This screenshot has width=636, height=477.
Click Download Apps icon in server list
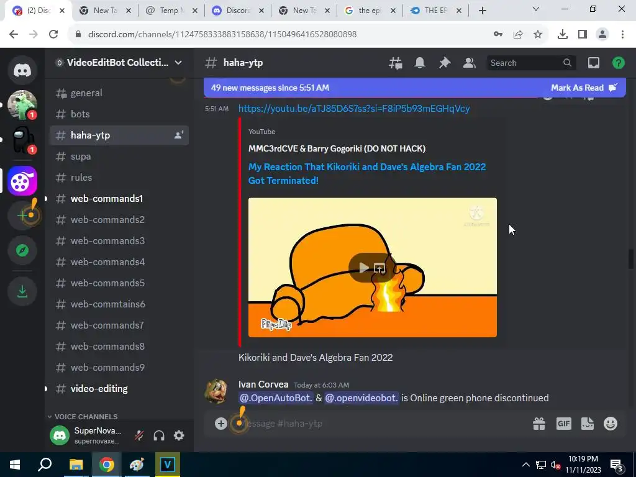tap(22, 291)
